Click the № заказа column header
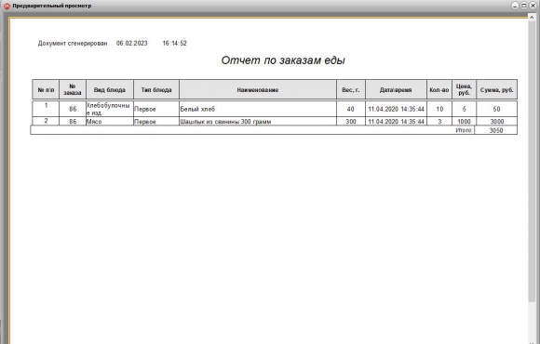Viewport: 540px width, 344px height. click(x=73, y=90)
